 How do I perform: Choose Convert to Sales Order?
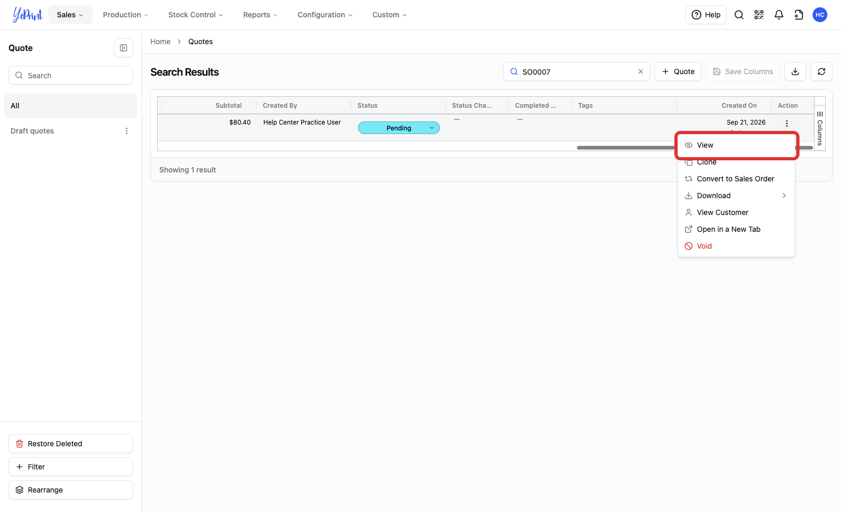[736, 179]
